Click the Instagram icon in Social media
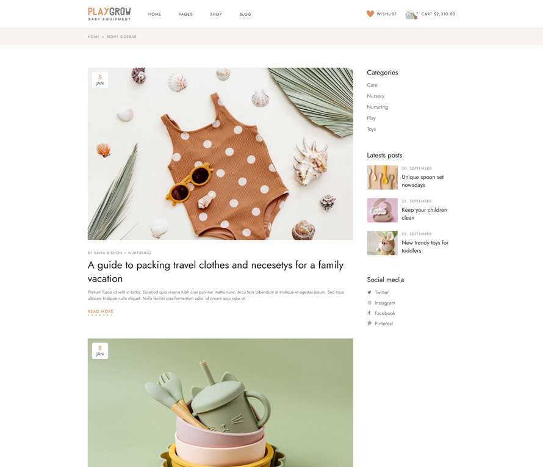 tap(369, 303)
